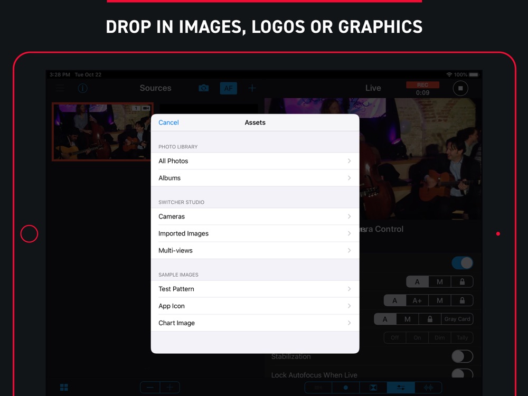Click the lock icon beside Gray Card
This screenshot has width=528, height=396.
(430, 319)
